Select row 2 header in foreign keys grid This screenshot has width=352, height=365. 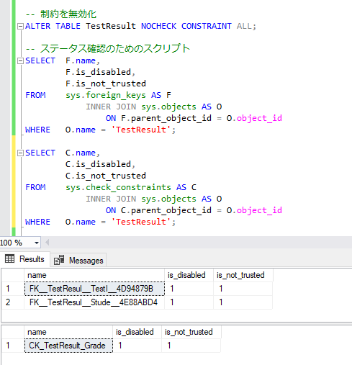[13, 302]
